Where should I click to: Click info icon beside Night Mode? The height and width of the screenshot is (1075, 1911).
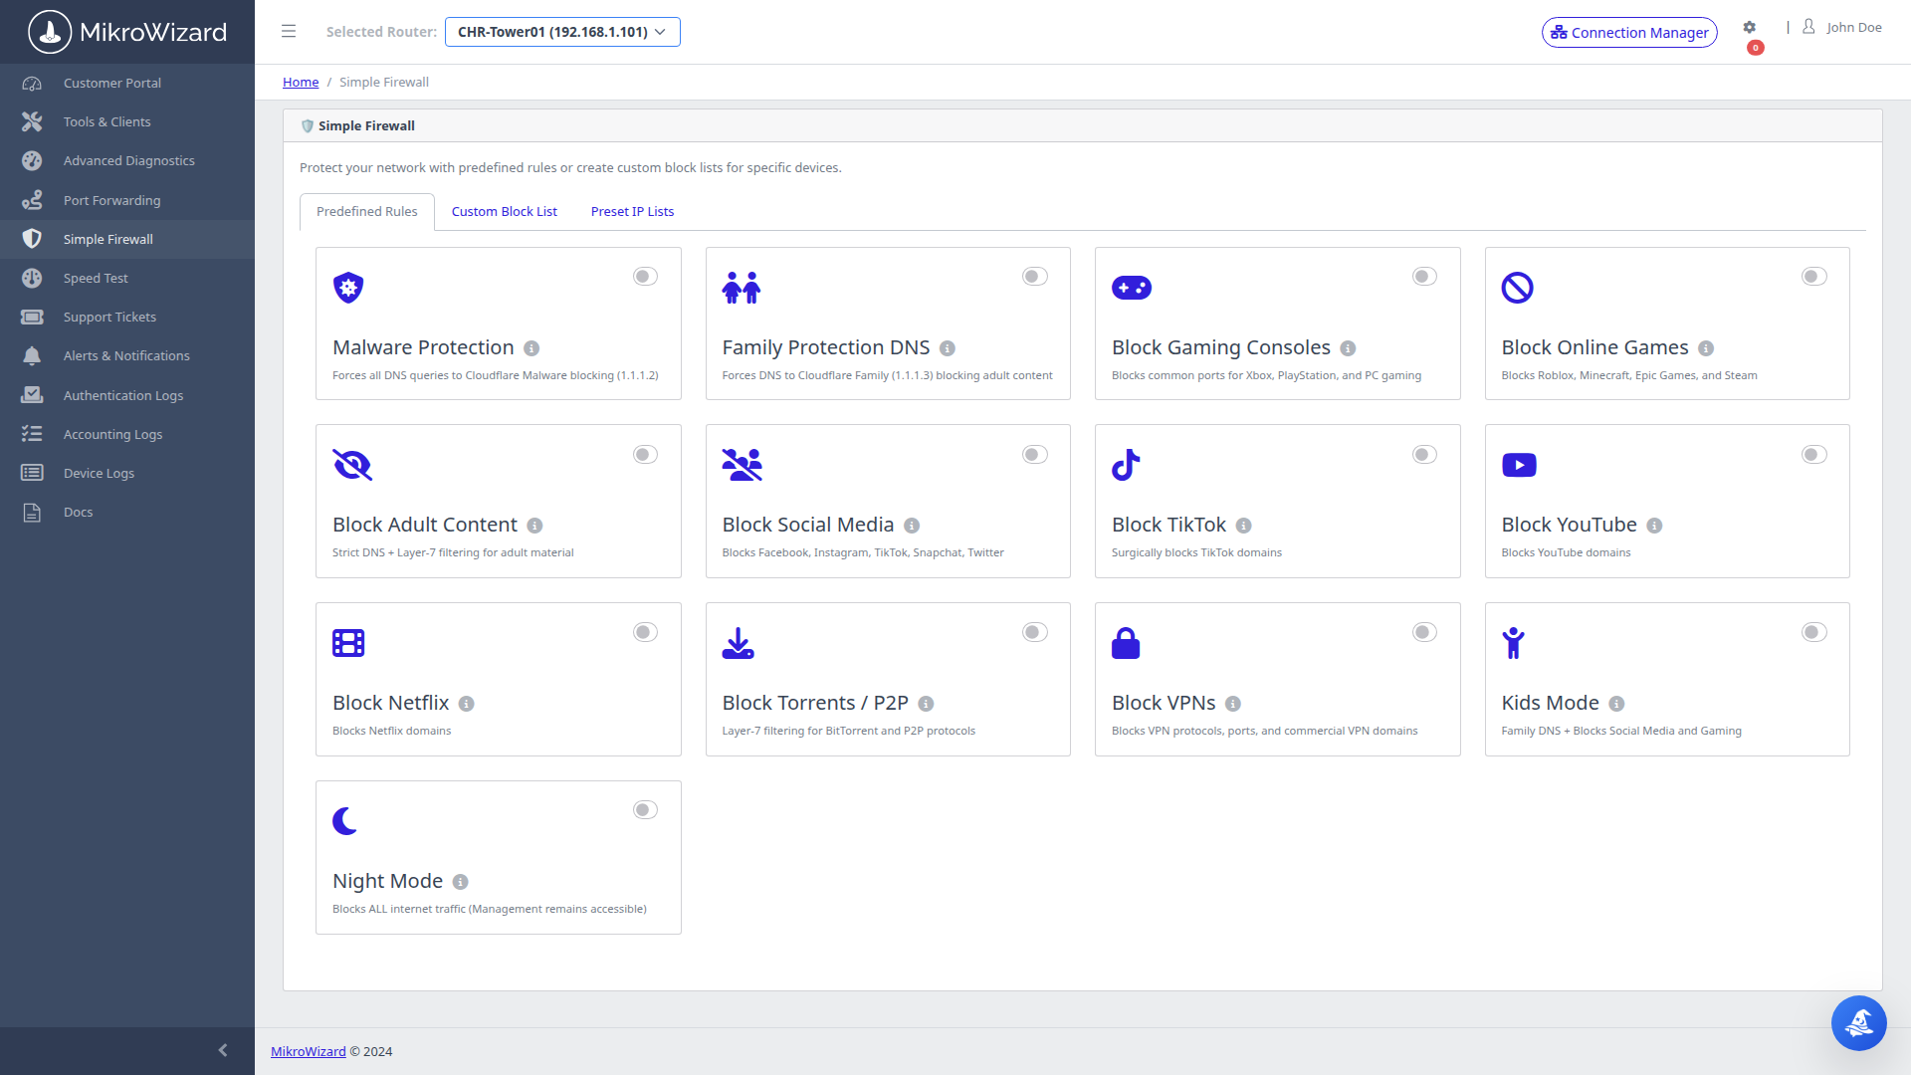(460, 882)
